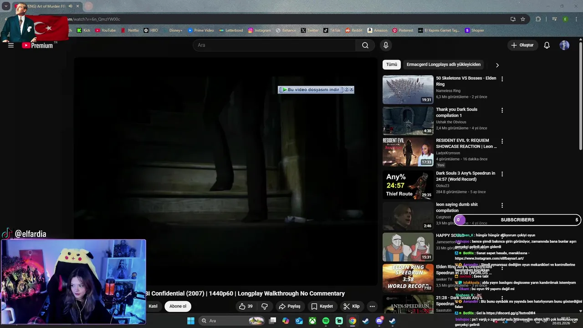
Task: Open the Kick bookmark
Action: coord(83,31)
